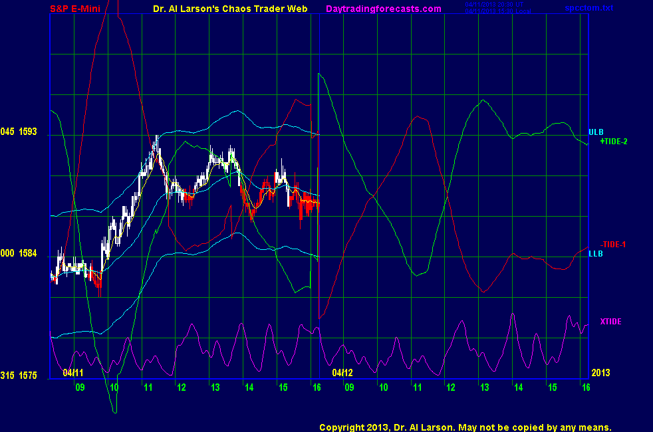Select the '315 1575' price axis label

[19, 376]
